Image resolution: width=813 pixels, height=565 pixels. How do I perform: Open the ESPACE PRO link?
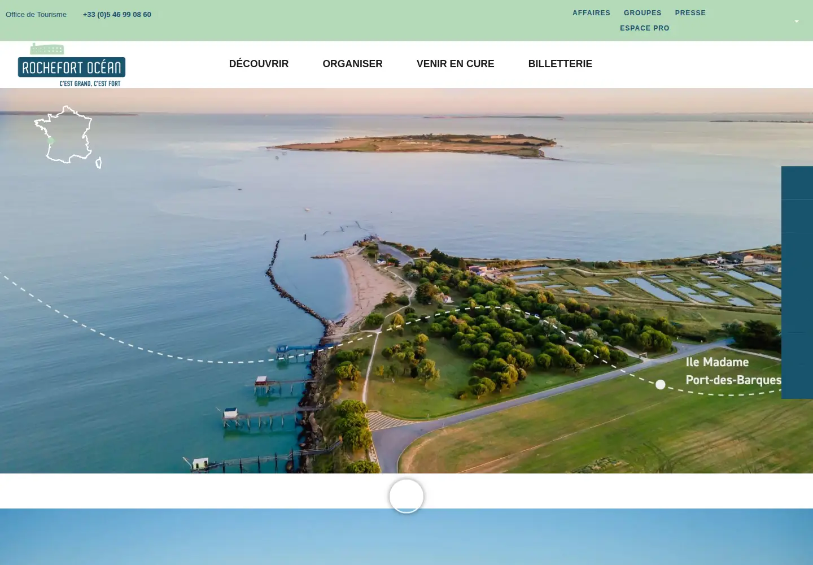[645, 28]
